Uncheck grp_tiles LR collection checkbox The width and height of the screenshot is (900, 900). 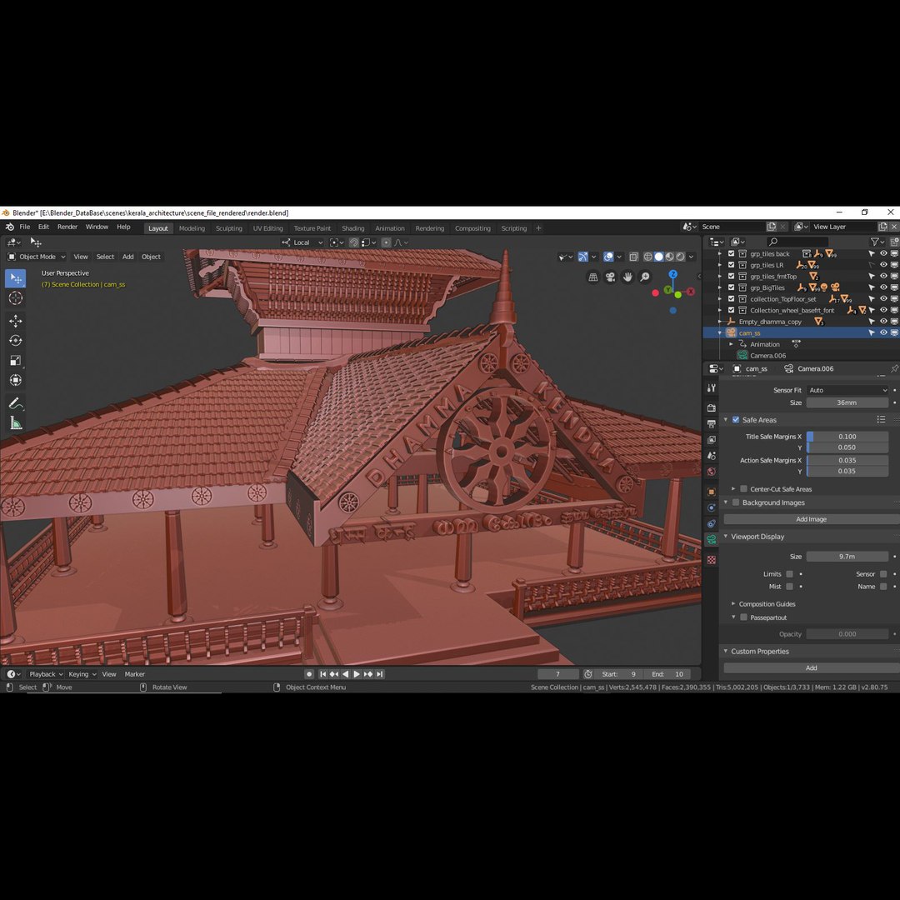(732, 265)
